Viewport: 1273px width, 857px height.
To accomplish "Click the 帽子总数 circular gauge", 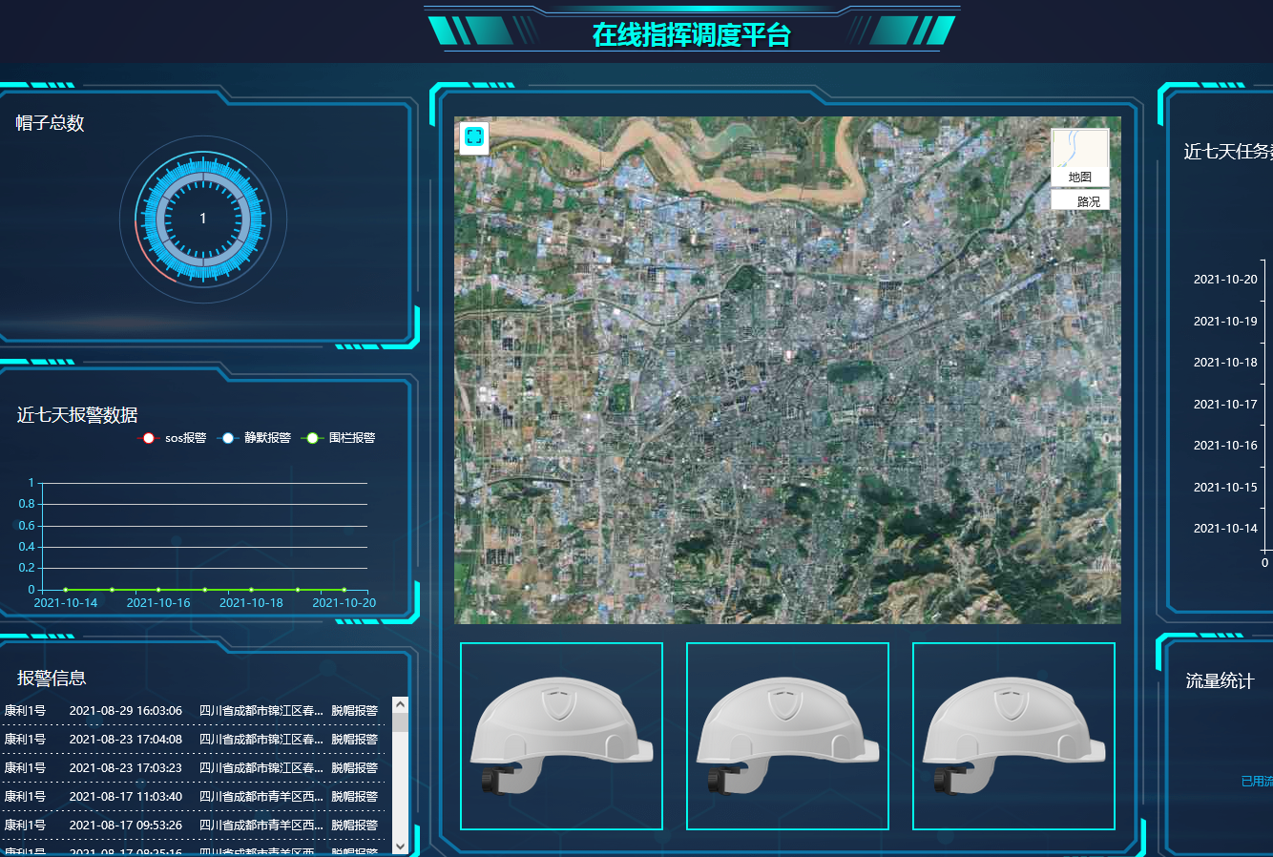I will point(202,219).
